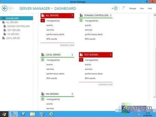Screen dimensions: 156x117
Task: Open the Domain Controllers tile header
Action: 96,16
